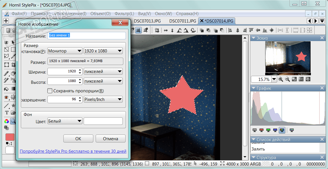328x169 pixels.
Task: Select the Red Eye removal tool
Action: pos(6,97)
